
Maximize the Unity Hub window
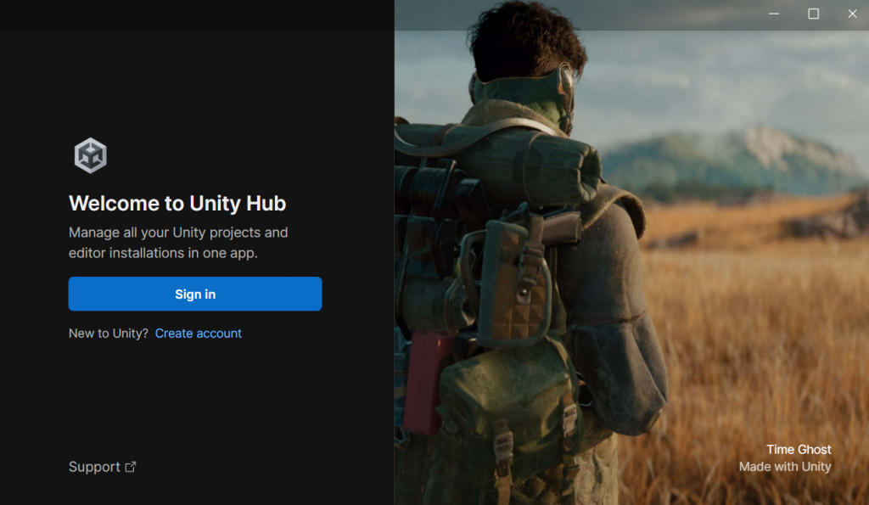pos(813,14)
